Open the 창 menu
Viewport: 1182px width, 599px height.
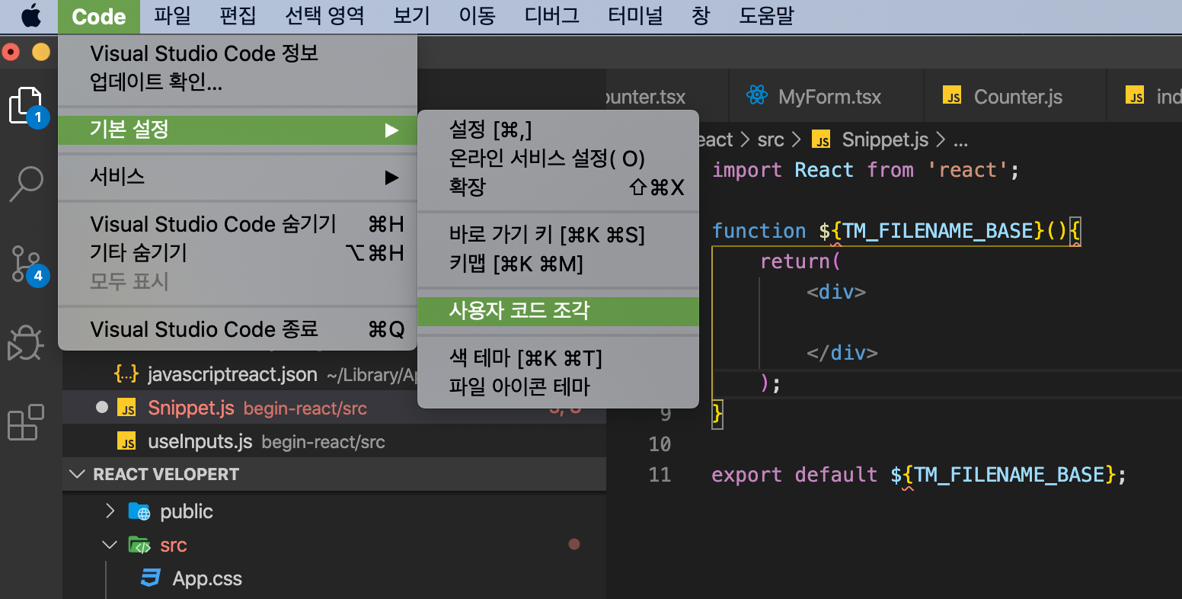click(701, 16)
